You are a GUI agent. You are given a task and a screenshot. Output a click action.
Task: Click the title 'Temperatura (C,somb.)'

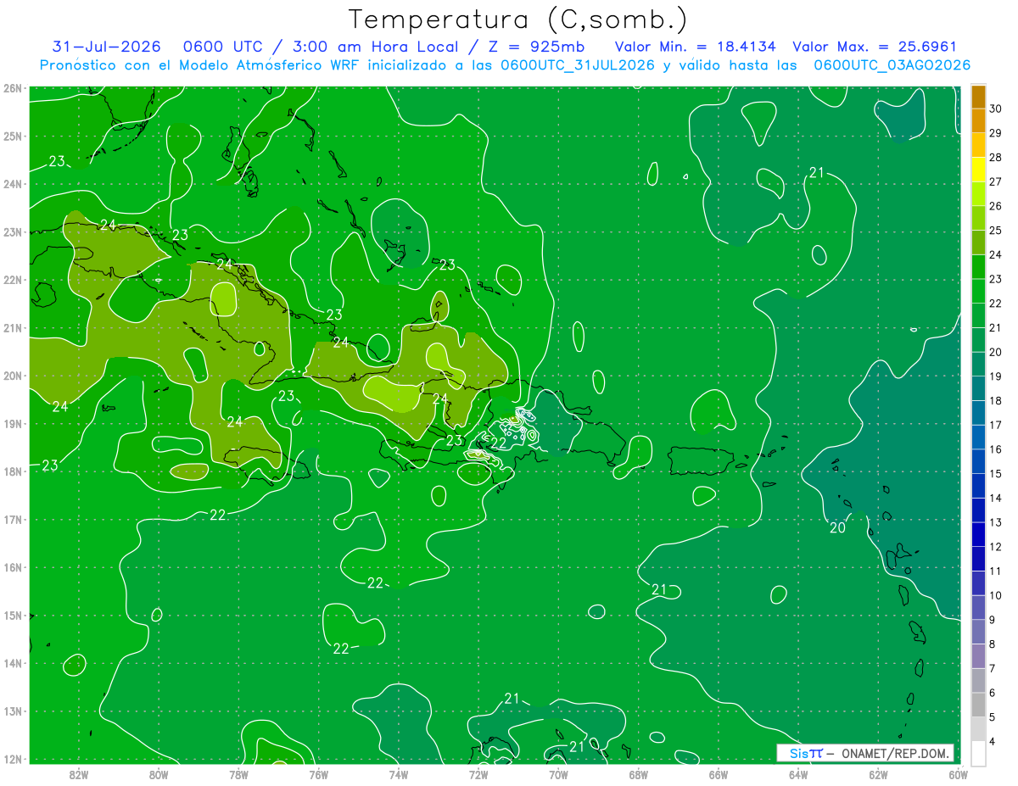(x=517, y=20)
